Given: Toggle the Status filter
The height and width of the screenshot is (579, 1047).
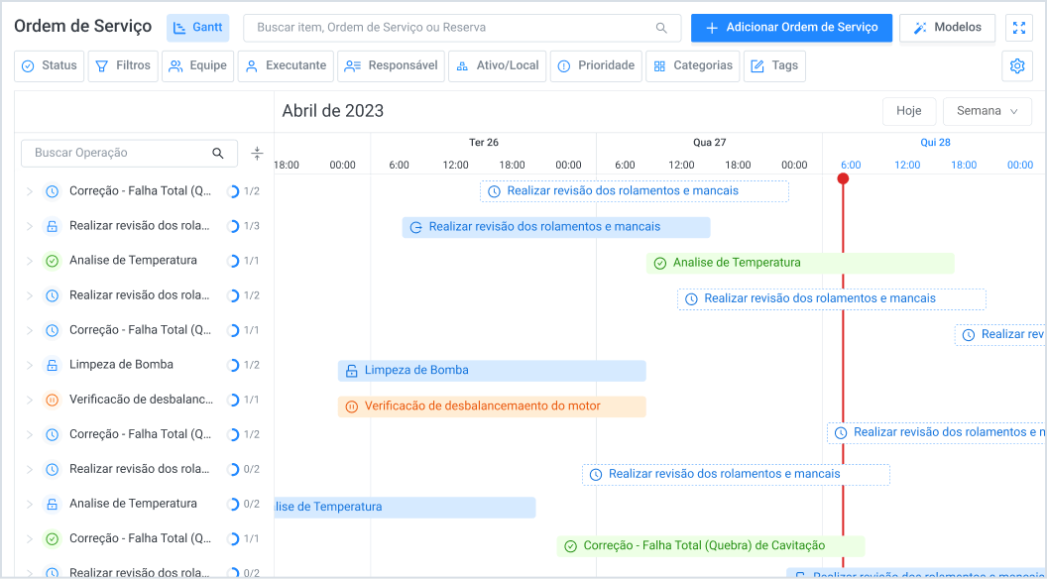Looking at the screenshot, I should [49, 66].
